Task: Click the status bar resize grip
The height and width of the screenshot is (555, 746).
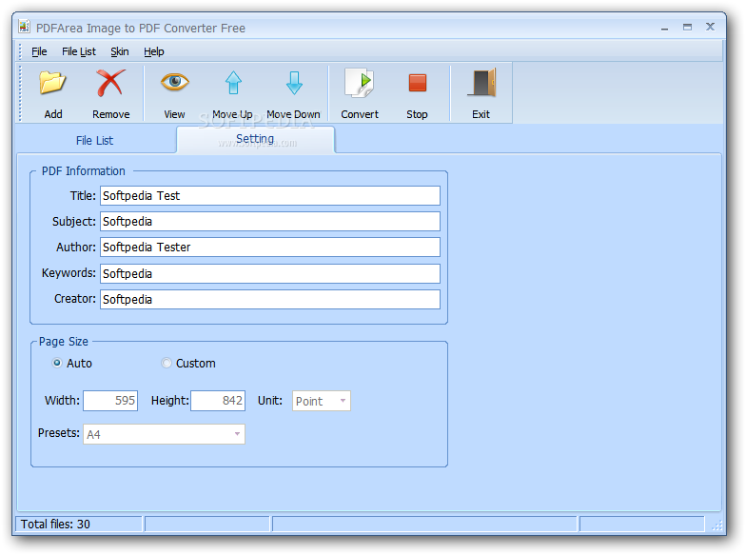Action: [x=717, y=525]
